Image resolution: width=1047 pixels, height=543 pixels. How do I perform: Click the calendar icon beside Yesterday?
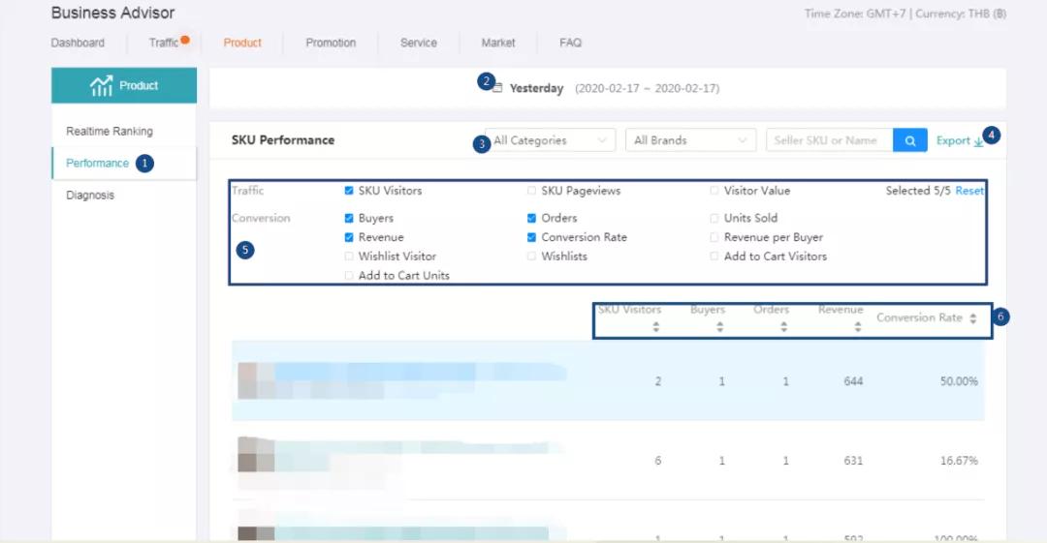(x=497, y=88)
